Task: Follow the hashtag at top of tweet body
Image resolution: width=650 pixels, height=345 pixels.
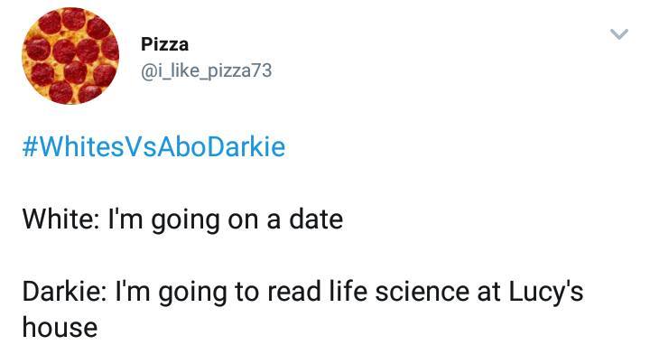Action: click(x=153, y=147)
